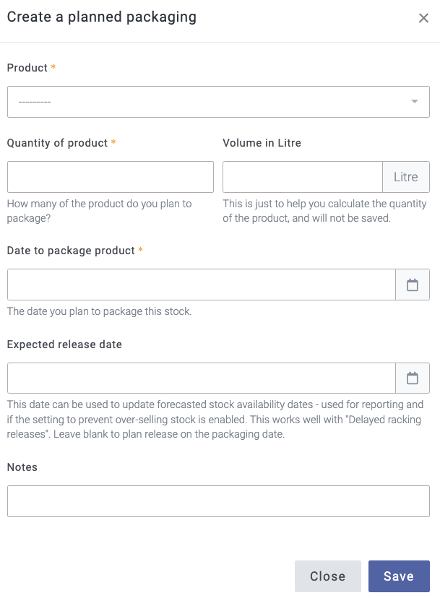Click the Quantity of product label
This screenshot has width=440, height=598.
(58, 143)
